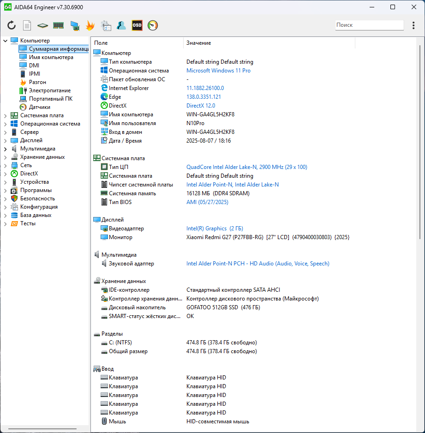Select Разгон in the sidebar tree

pyautogui.click(x=37, y=82)
